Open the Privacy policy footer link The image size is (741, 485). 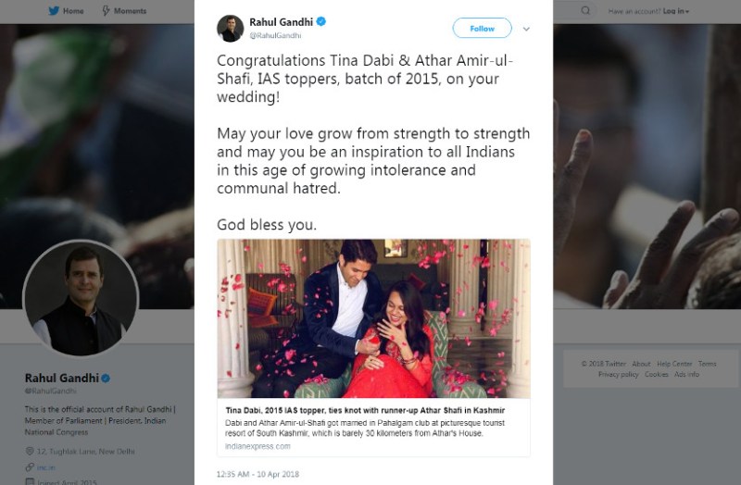click(x=620, y=375)
